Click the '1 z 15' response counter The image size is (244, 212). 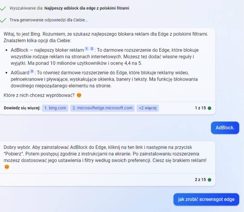pos(200,108)
